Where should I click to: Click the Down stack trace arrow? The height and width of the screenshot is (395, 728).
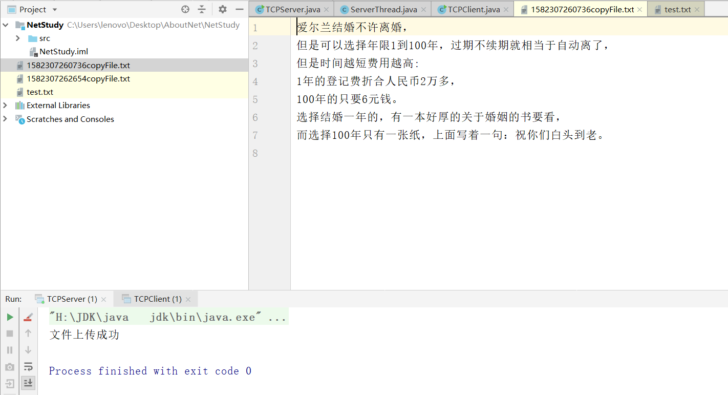point(28,350)
